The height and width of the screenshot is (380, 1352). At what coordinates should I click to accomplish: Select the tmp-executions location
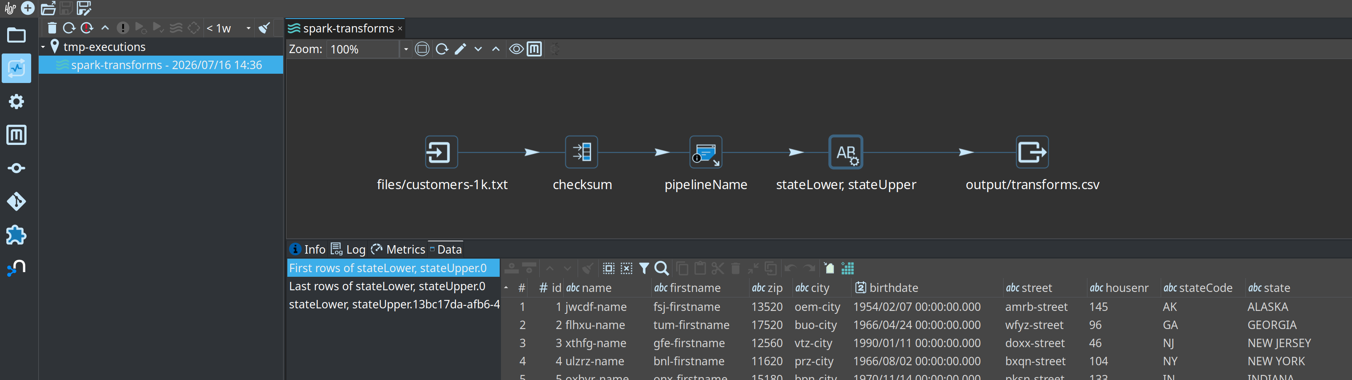pyautogui.click(x=104, y=47)
